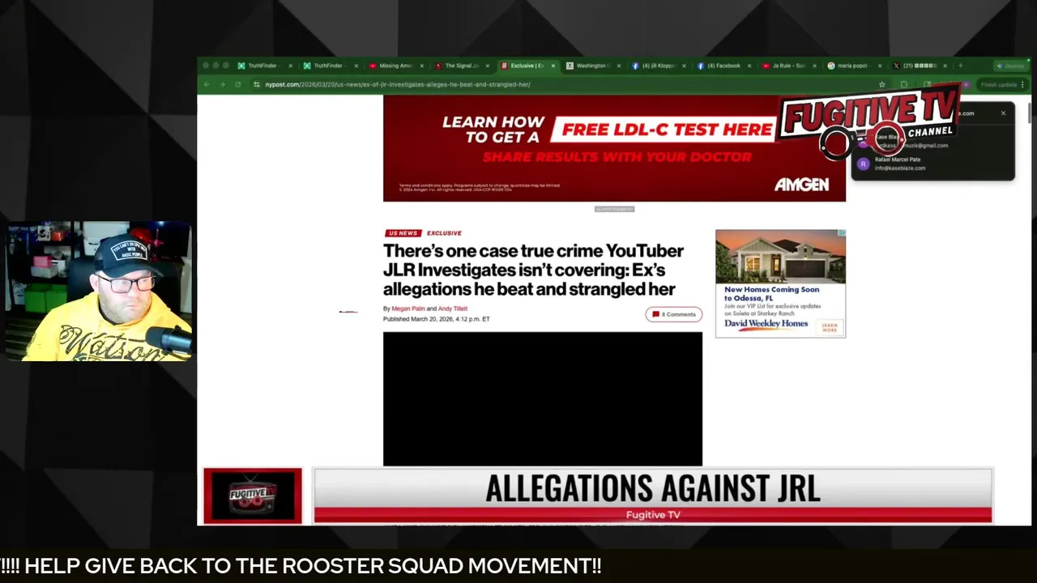Viewport: 1037px width, 583px height.
Task: Play the black video player in the article
Action: [x=543, y=399]
